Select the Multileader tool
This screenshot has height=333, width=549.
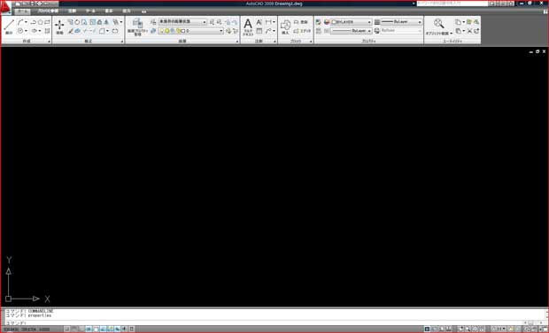tap(268, 31)
